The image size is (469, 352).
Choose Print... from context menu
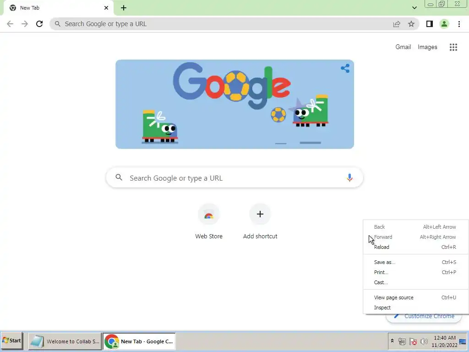coord(415,272)
